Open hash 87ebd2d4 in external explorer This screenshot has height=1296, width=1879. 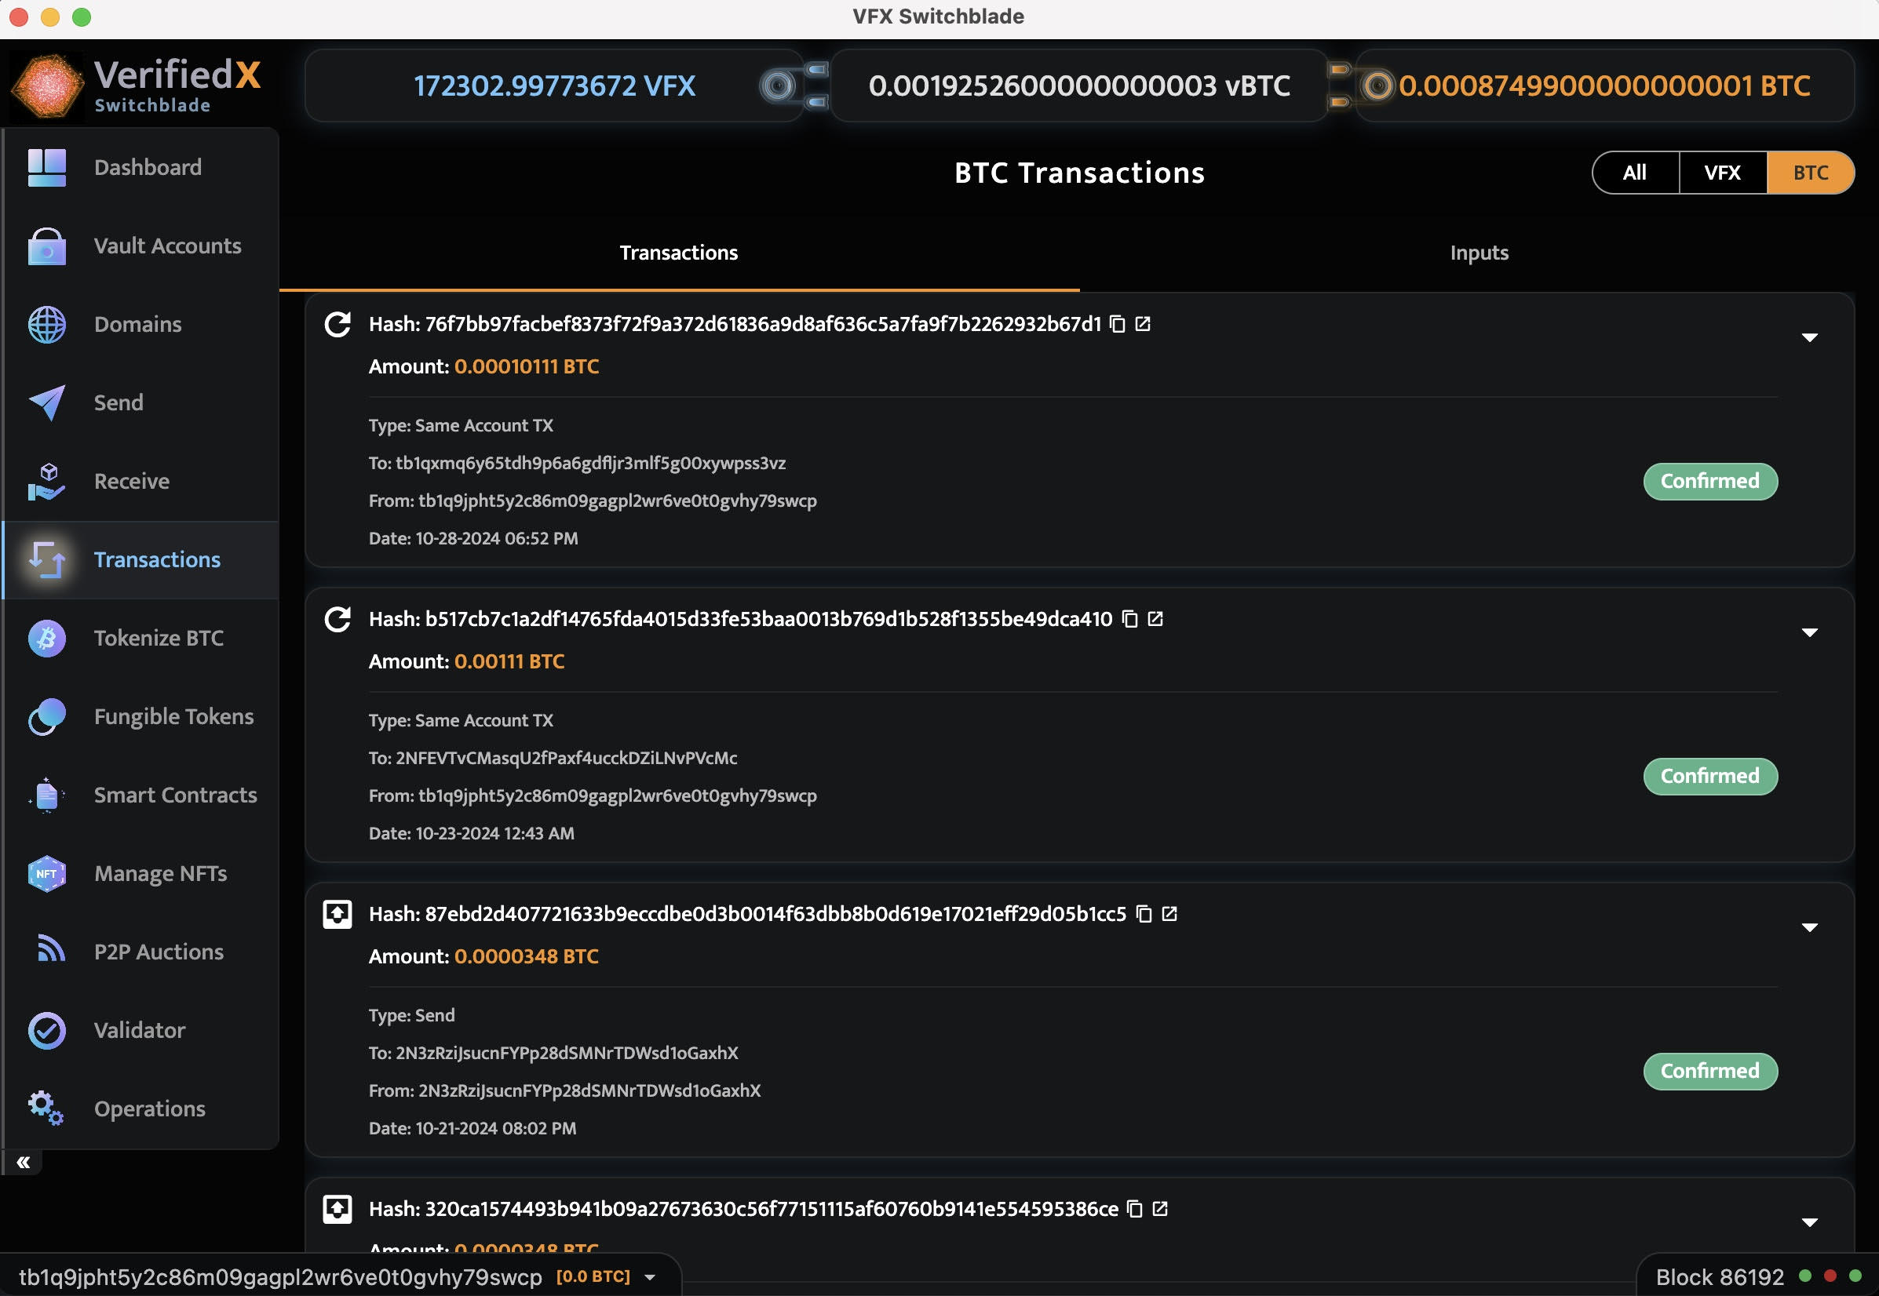click(1169, 913)
